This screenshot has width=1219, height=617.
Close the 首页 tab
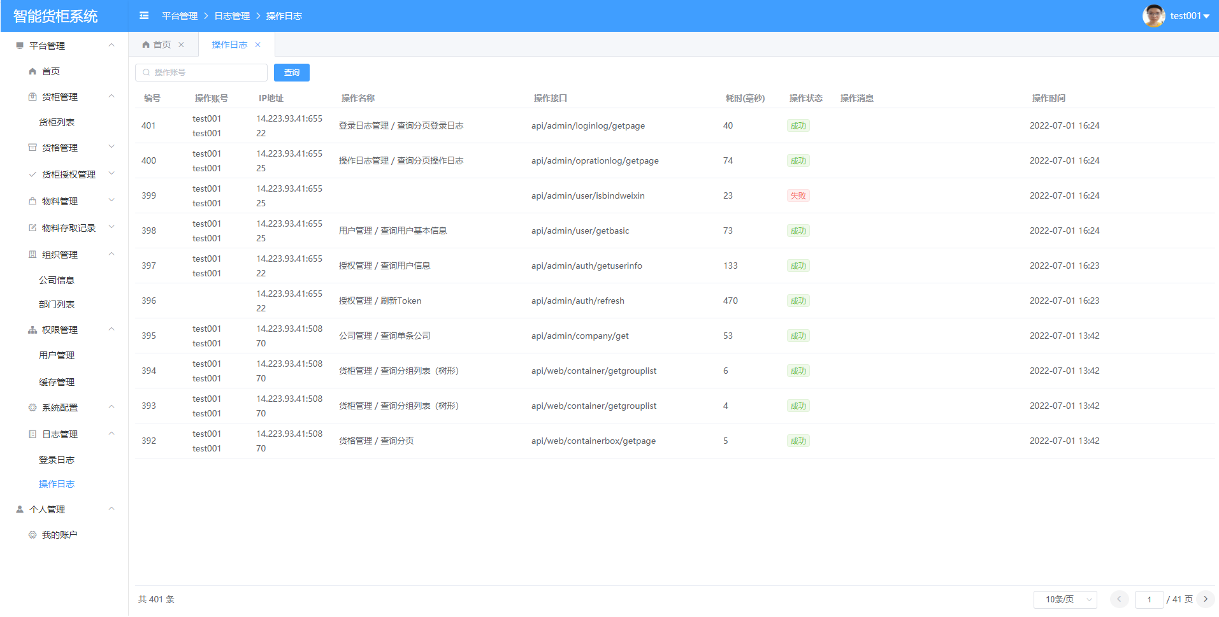tap(182, 45)
